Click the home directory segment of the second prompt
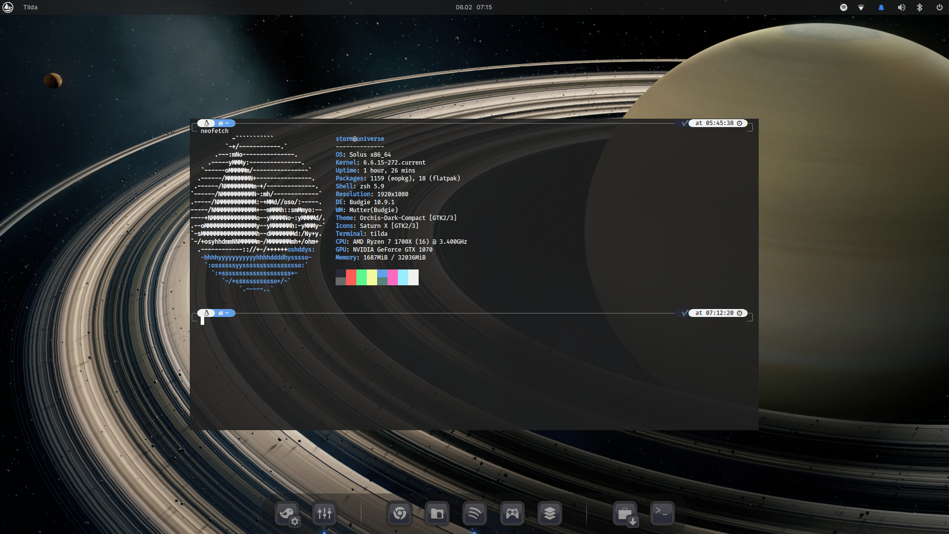949x534 pixels. coord(223,313)
